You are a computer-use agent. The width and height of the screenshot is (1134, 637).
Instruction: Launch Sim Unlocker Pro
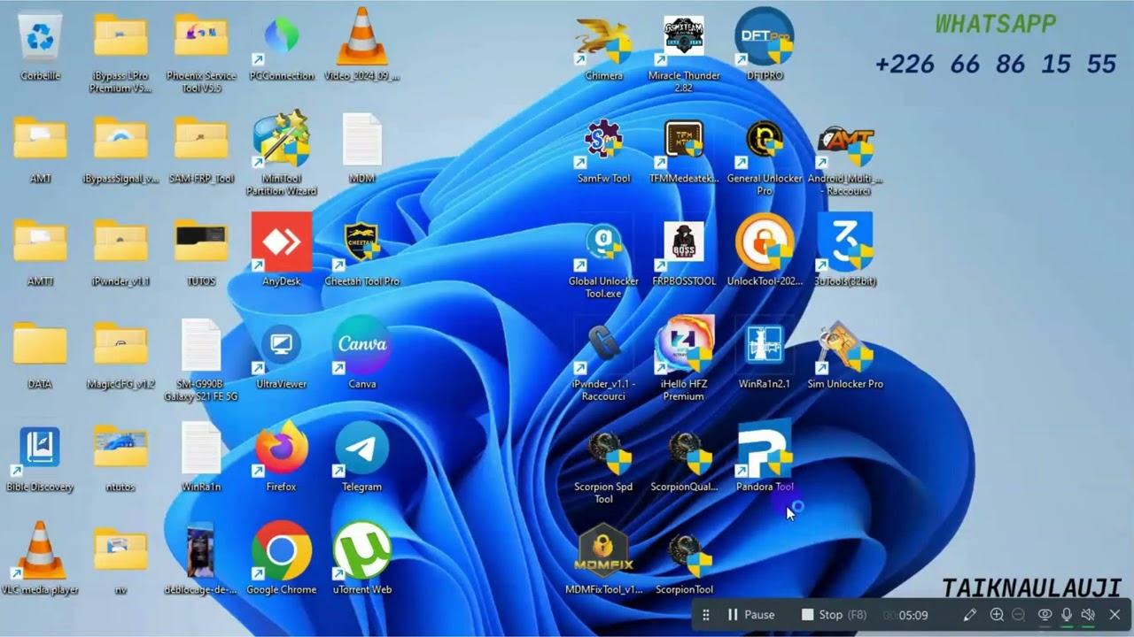point(845,347)
